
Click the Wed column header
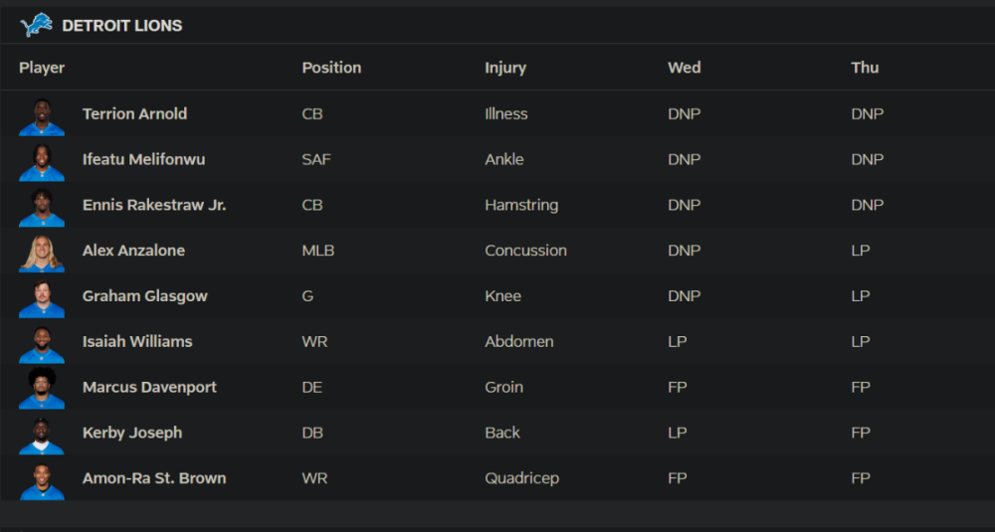click(x=685, y=68)
